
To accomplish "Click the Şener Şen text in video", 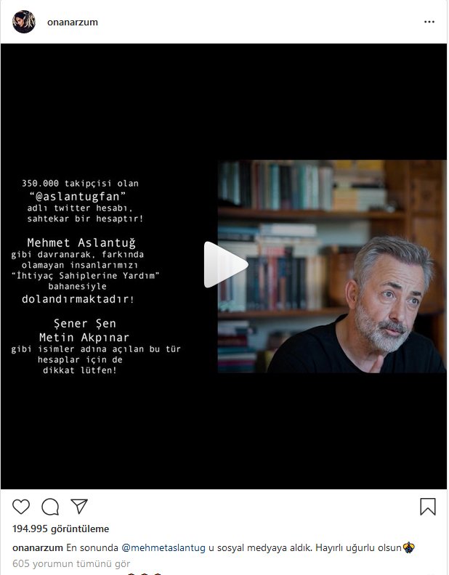I will [x=85, y=324].
